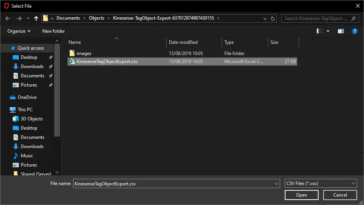Click the Quick access star icon
Viewport: 364px width, 205px height.
[x=13, y=48]
